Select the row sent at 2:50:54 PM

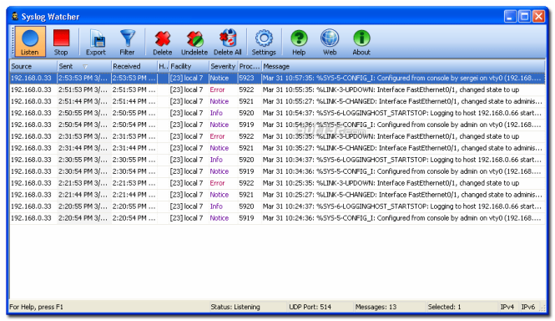click(277, 125)
